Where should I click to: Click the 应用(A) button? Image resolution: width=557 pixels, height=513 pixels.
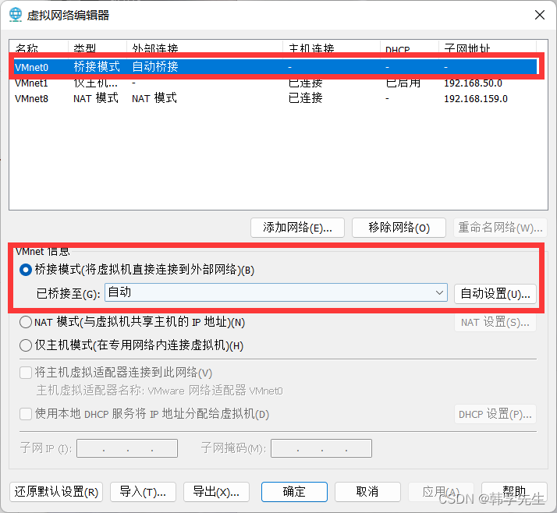[x=441, y=492]
